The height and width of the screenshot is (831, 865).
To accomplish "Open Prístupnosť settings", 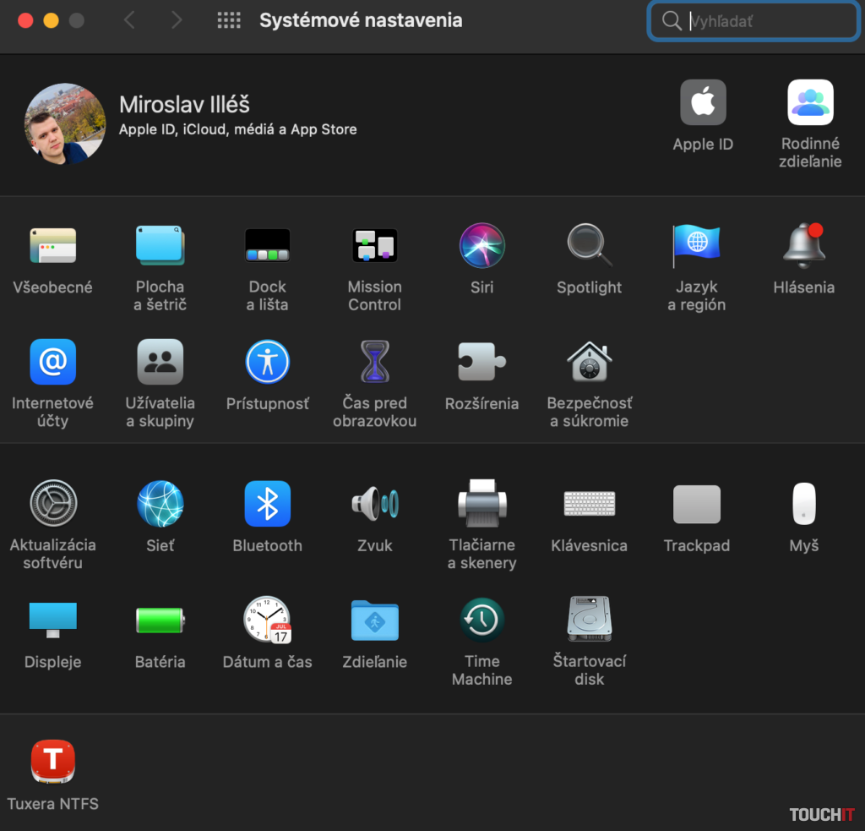I will (x=267, y=362).
